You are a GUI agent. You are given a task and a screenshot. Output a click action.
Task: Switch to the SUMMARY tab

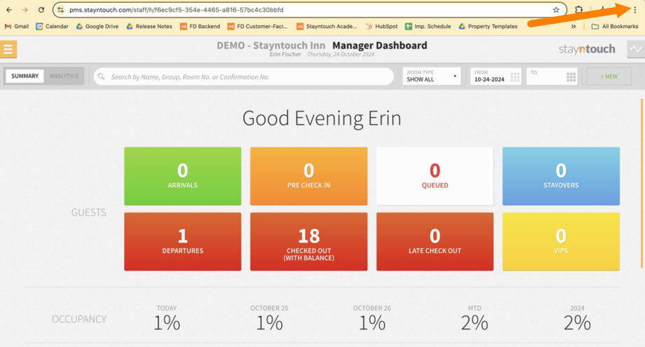[25, 76]
